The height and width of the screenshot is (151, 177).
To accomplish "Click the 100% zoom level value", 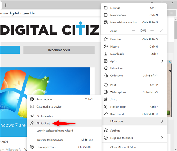I will tap(143, 31).
